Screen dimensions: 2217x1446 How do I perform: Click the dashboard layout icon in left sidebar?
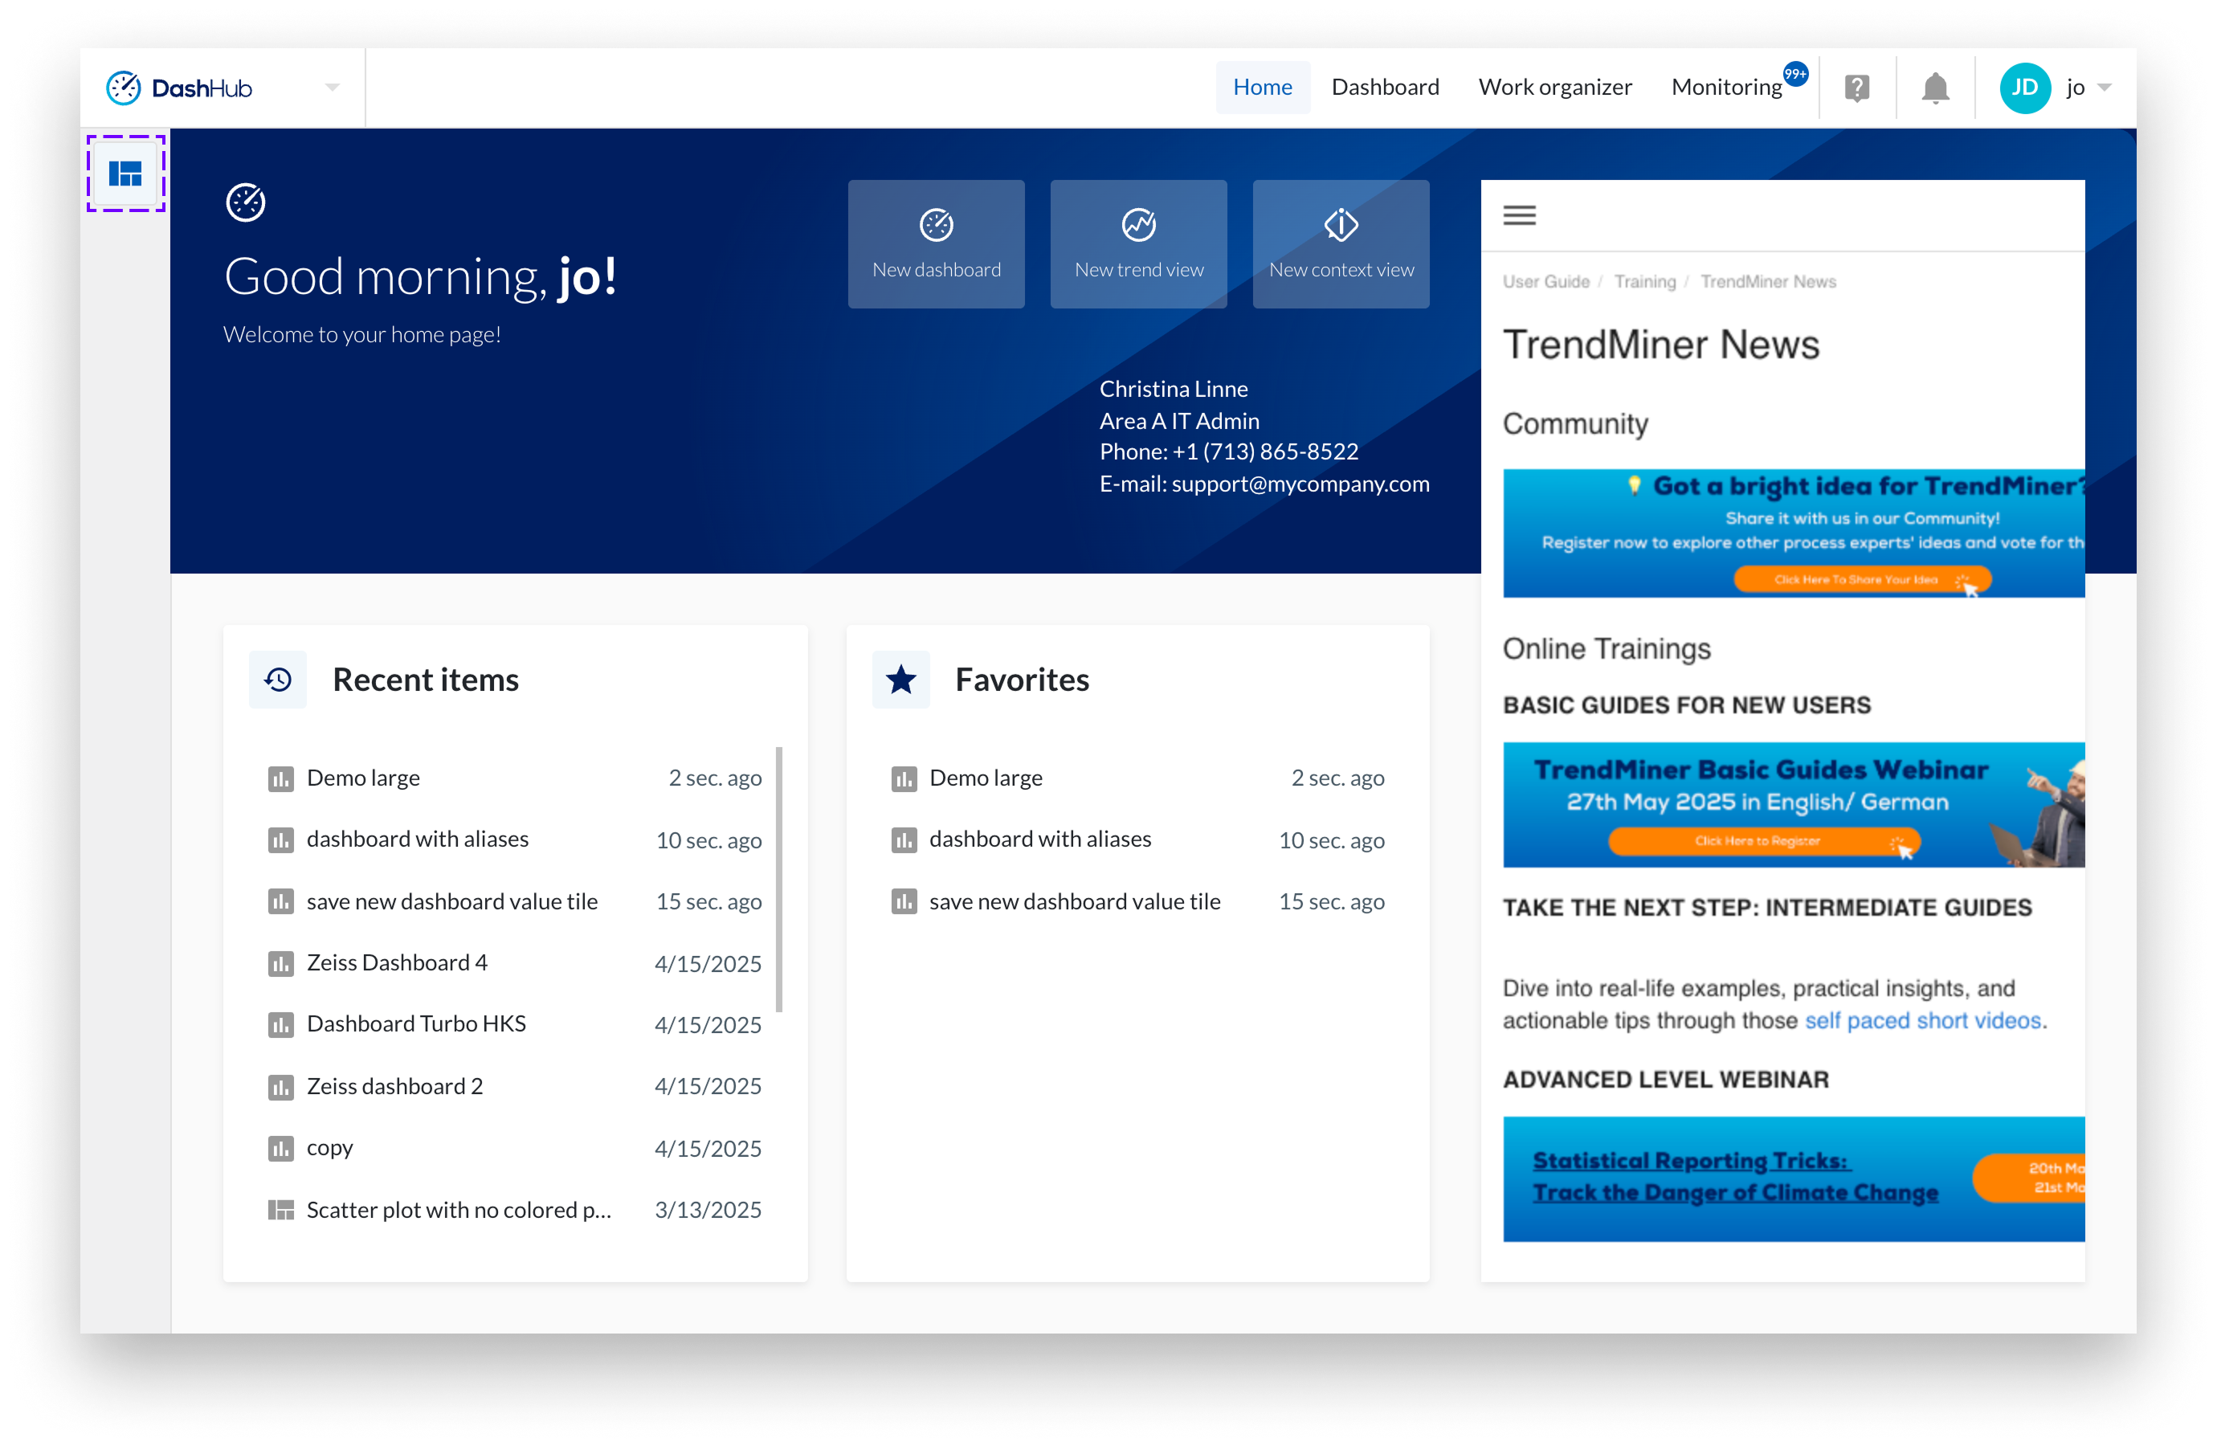pos(126,174)
